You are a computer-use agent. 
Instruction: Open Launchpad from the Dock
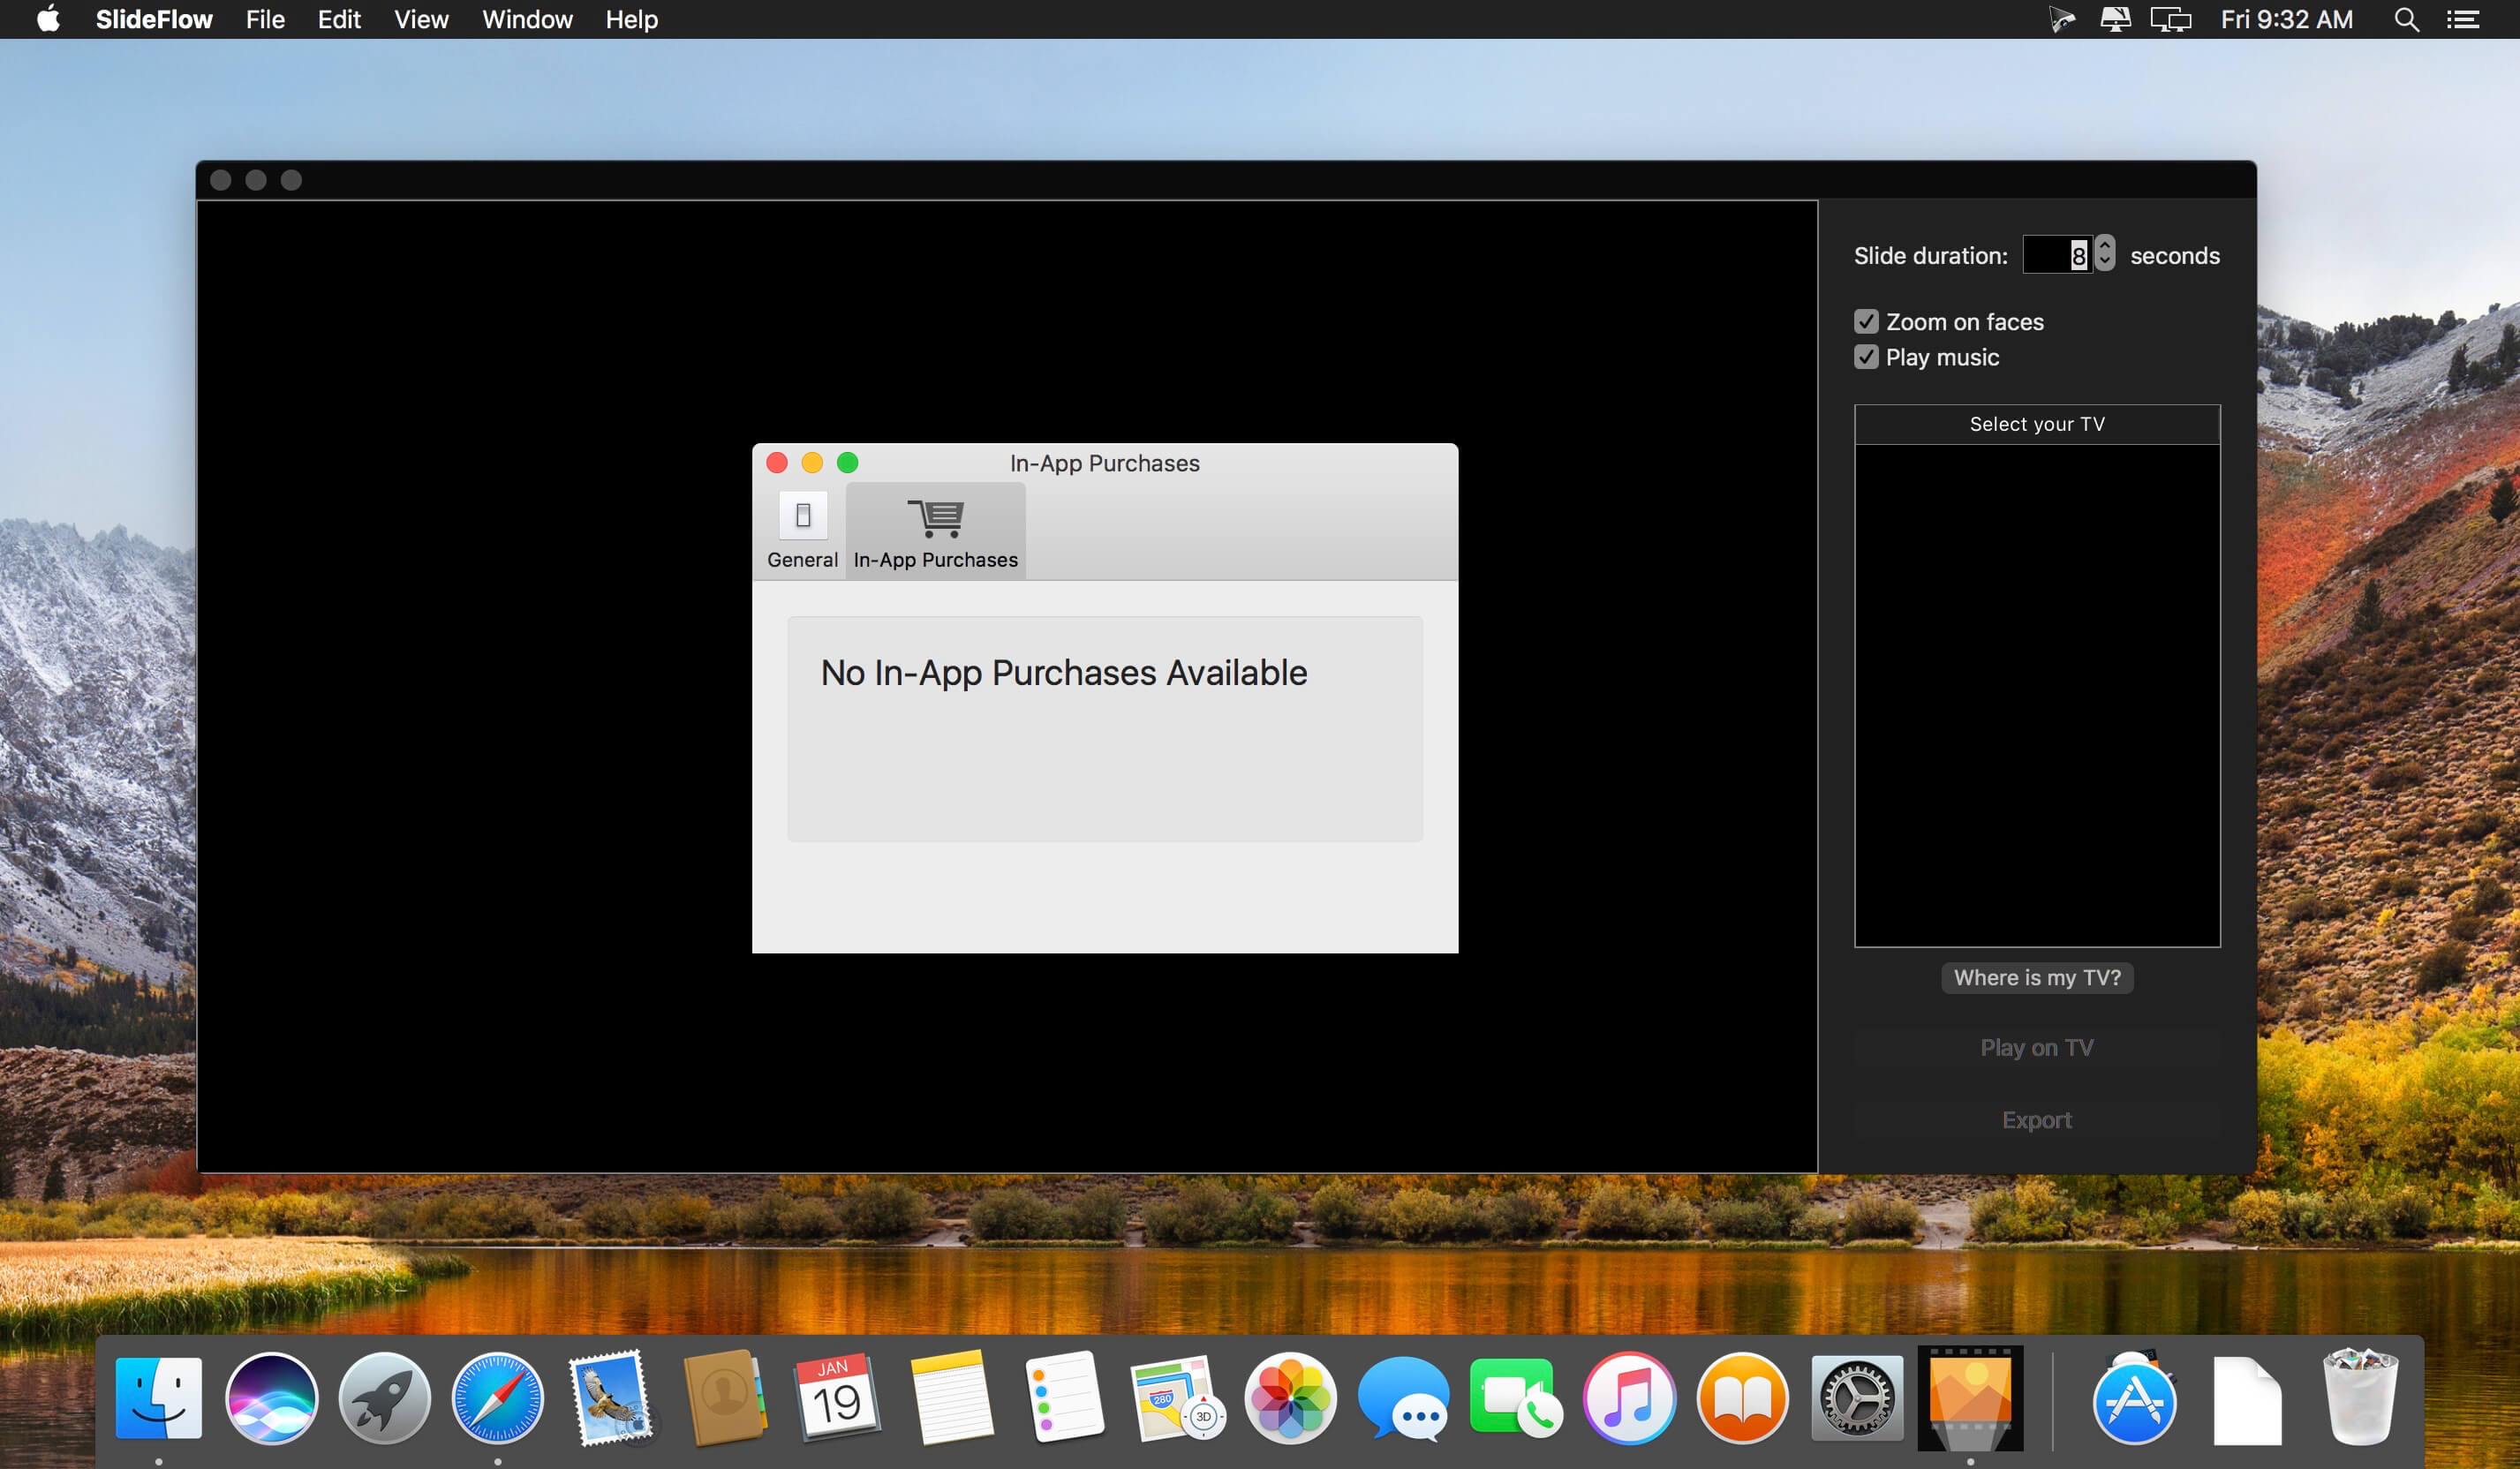tap(385, 1398)
